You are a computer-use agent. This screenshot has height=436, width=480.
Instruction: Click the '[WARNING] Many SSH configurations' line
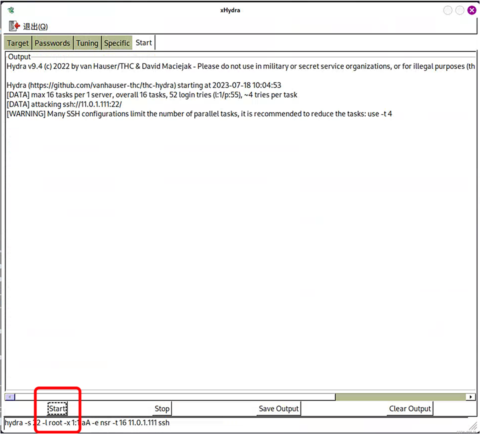[199, 114]
